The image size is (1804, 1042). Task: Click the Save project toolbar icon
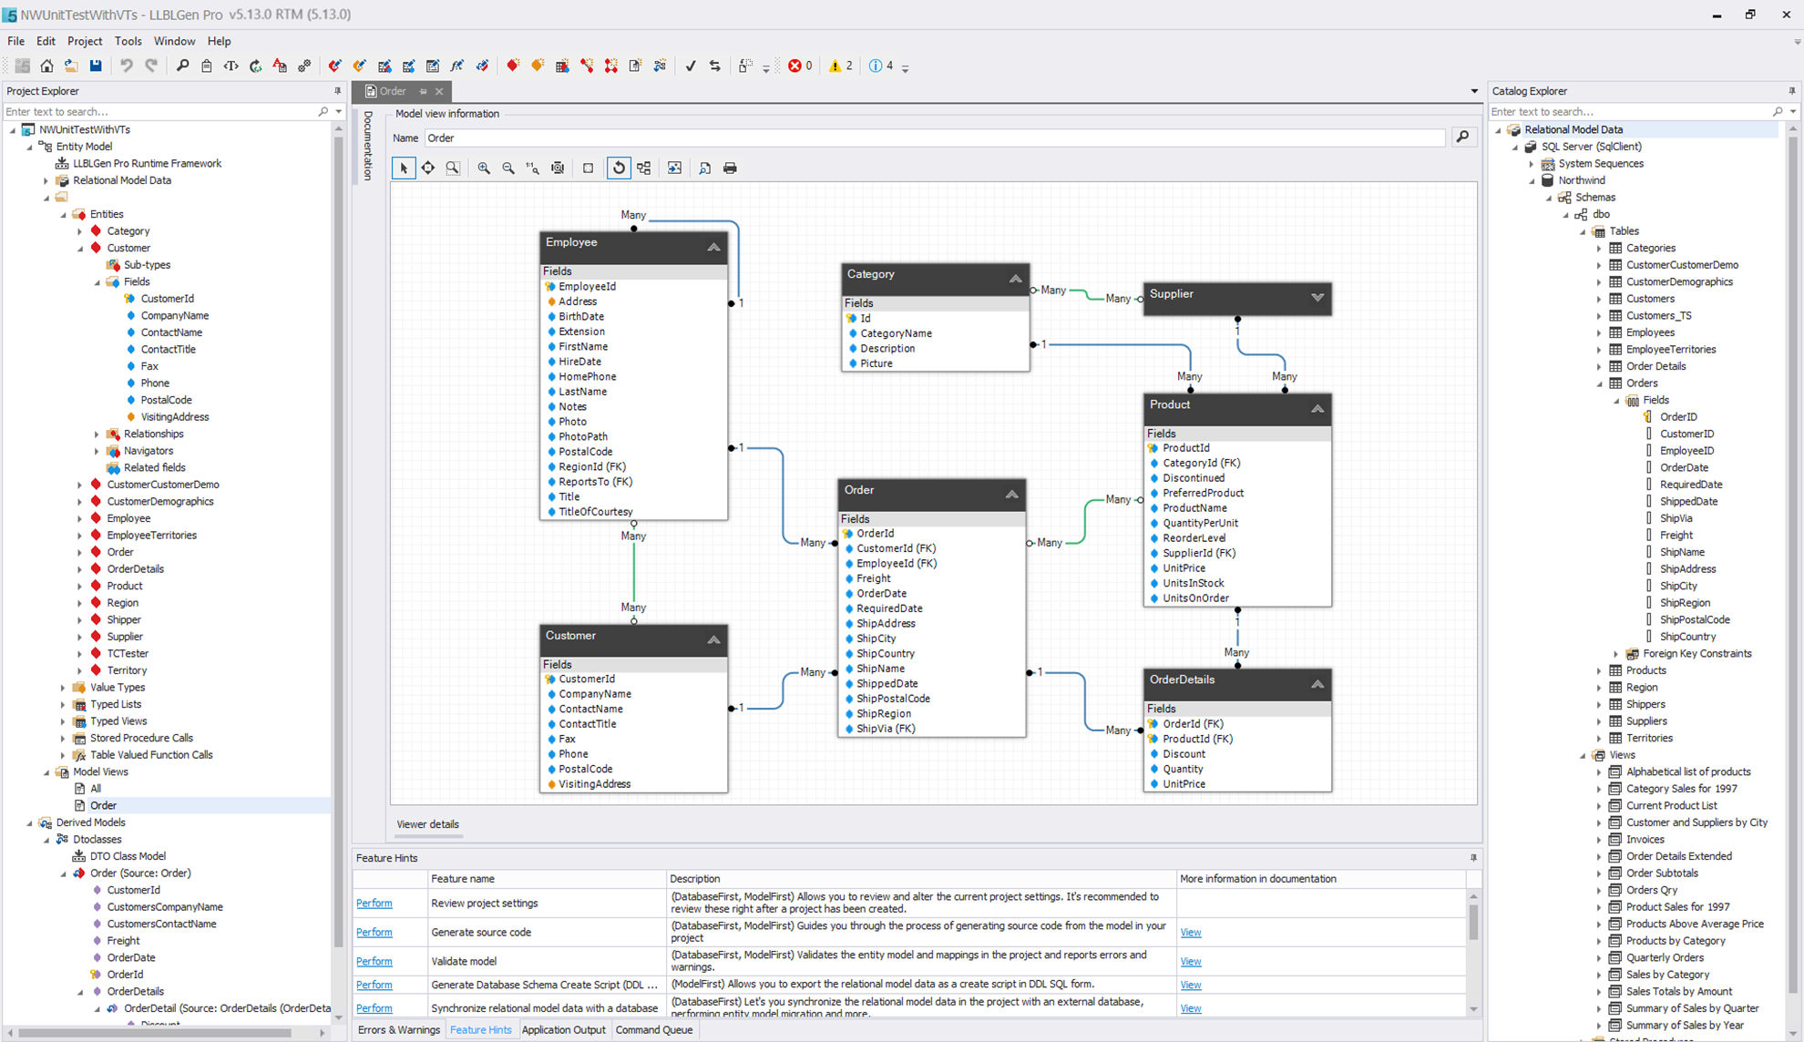[96, 66]
